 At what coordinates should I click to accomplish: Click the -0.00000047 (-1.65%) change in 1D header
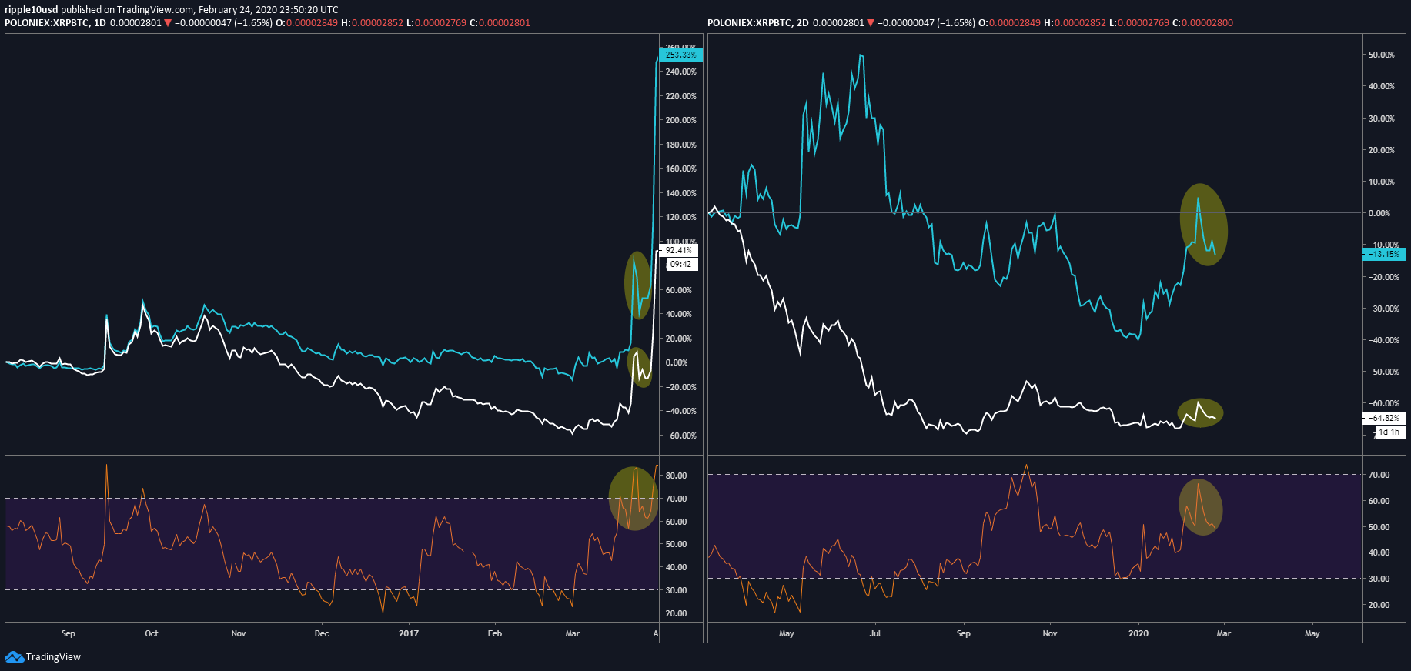(x=223, y=23)
